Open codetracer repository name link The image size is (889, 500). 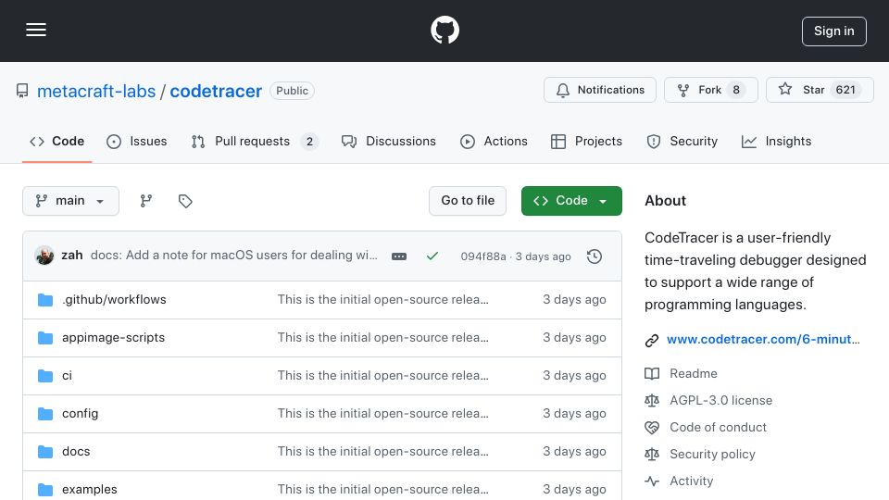[216, 92]
